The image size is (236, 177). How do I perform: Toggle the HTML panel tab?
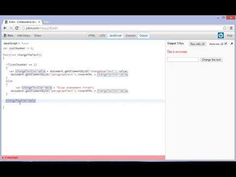tap(91, 35)
